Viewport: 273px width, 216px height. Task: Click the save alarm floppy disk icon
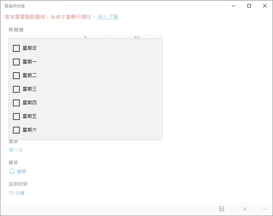point(221,209)
